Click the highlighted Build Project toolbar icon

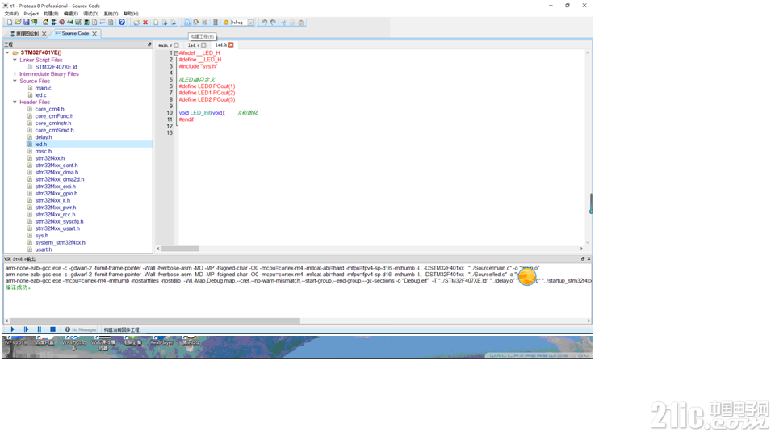187,23
